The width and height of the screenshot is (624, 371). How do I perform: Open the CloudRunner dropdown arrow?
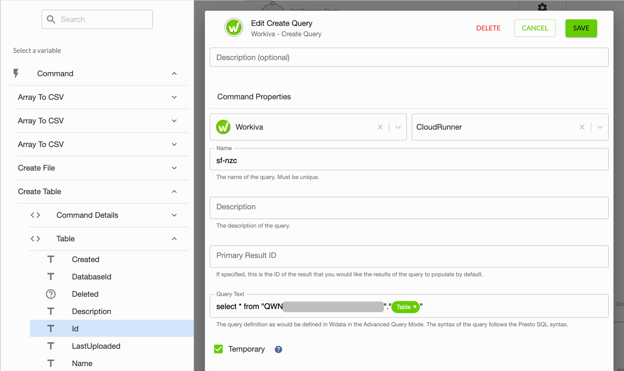click(600, 127)
